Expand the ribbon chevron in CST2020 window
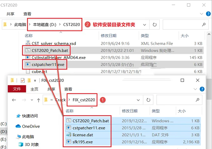The image size is (212, 149). [201, 14]
